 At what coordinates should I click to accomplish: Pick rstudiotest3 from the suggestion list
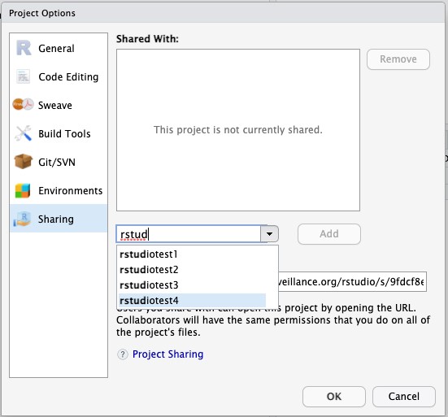click(x=192, y=285)
